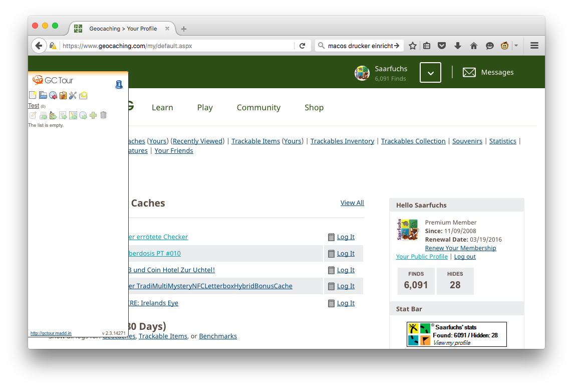Screen dimensions: 573x389
Task: Click the envelope with star icon in GC Tour
Action: [x=83, y=95]
